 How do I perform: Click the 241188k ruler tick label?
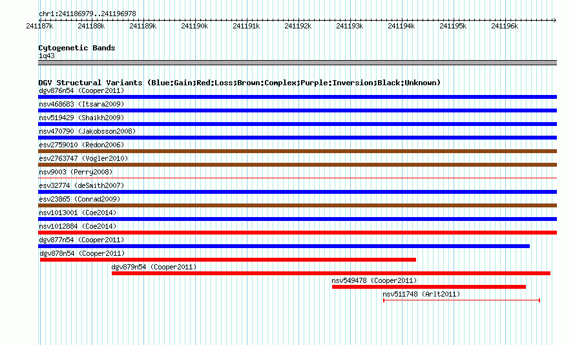[91, 26]
